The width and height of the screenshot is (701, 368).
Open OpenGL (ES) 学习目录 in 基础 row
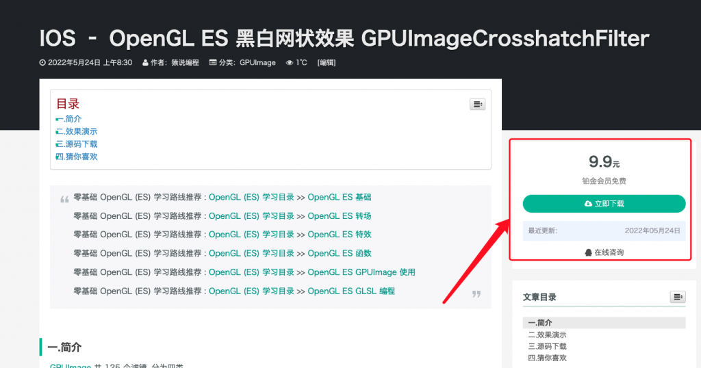(x=251, y=197)
